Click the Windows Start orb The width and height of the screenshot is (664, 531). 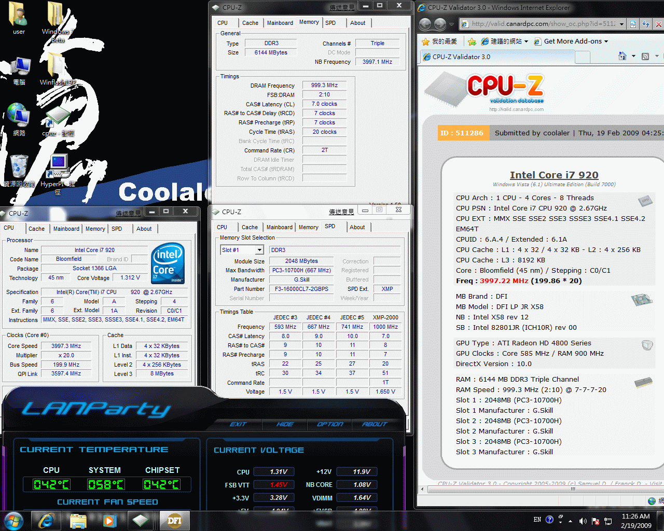(x=13, y=521)
